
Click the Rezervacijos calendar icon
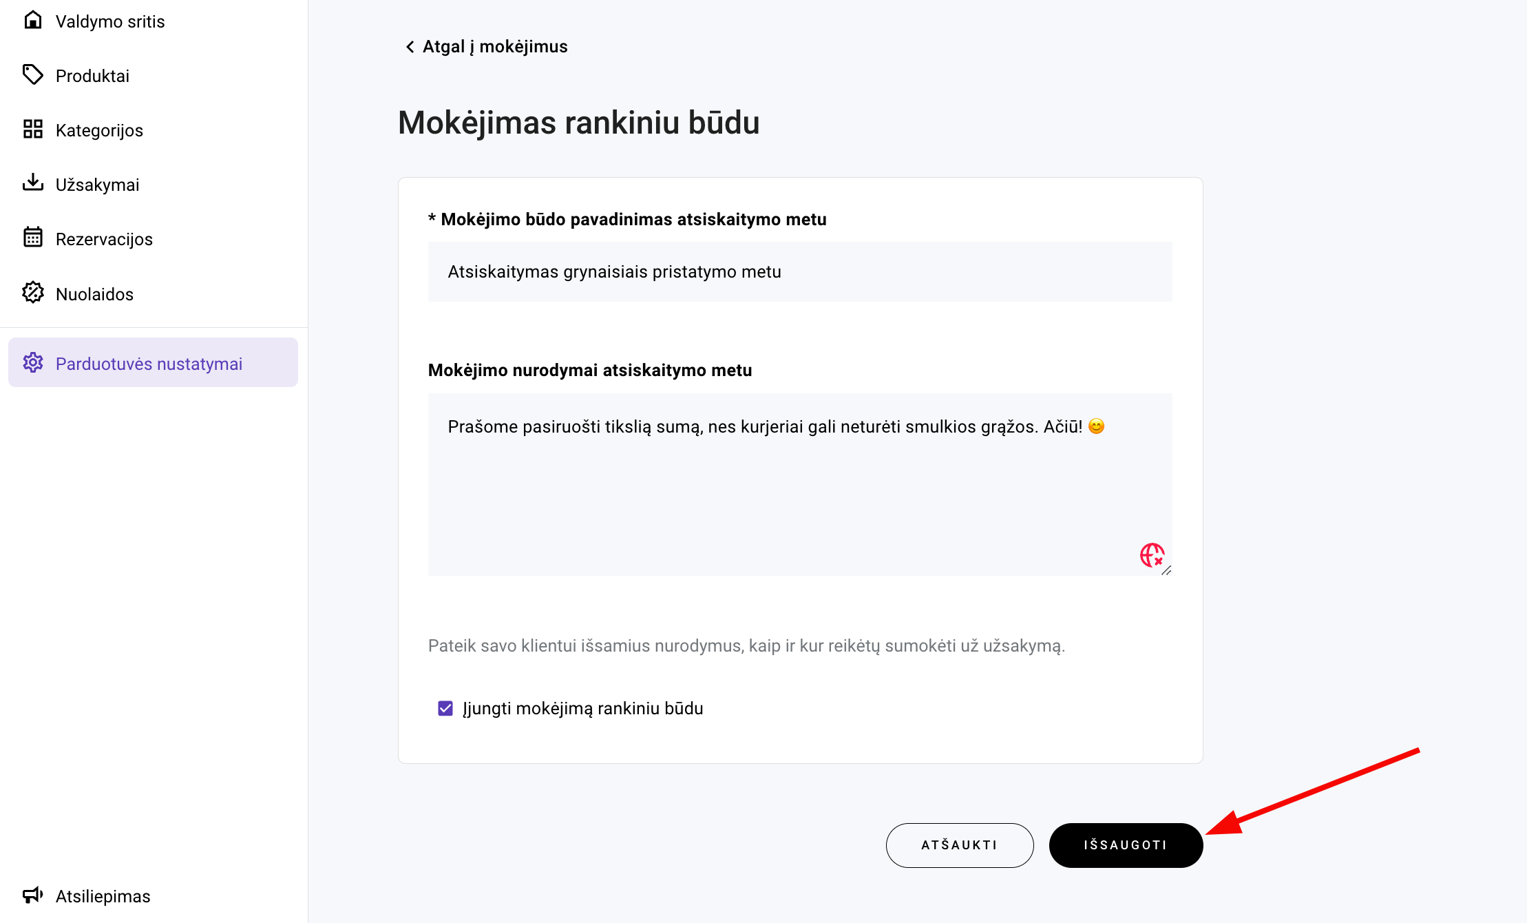click(x=32, y=238)
